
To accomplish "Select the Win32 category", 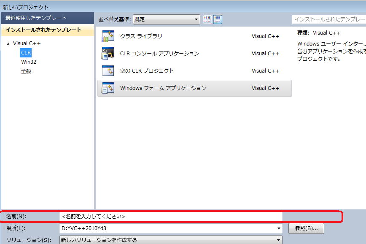I will [29, 62].
